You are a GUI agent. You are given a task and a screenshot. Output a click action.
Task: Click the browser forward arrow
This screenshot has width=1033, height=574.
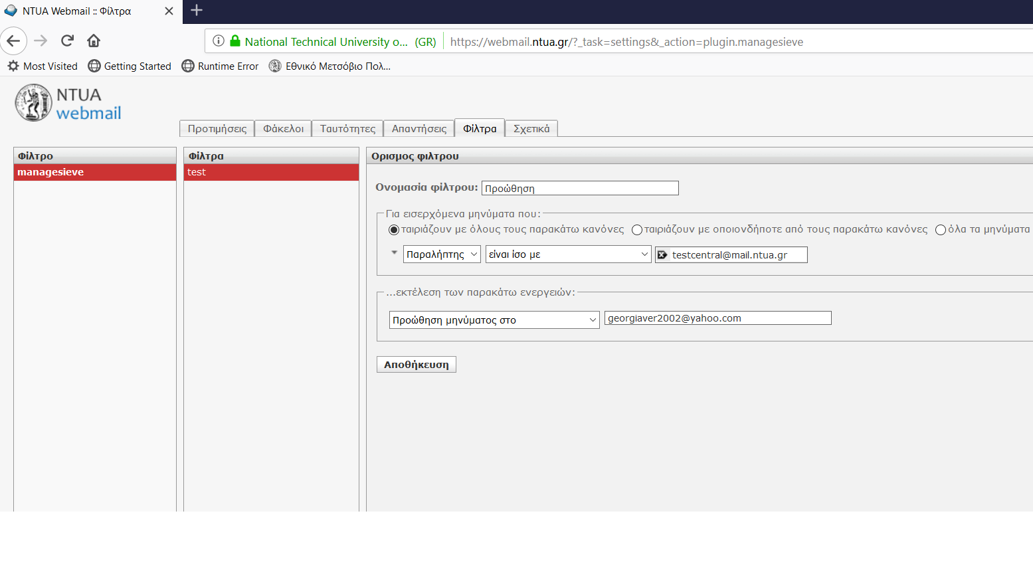(x=41, y=41)
